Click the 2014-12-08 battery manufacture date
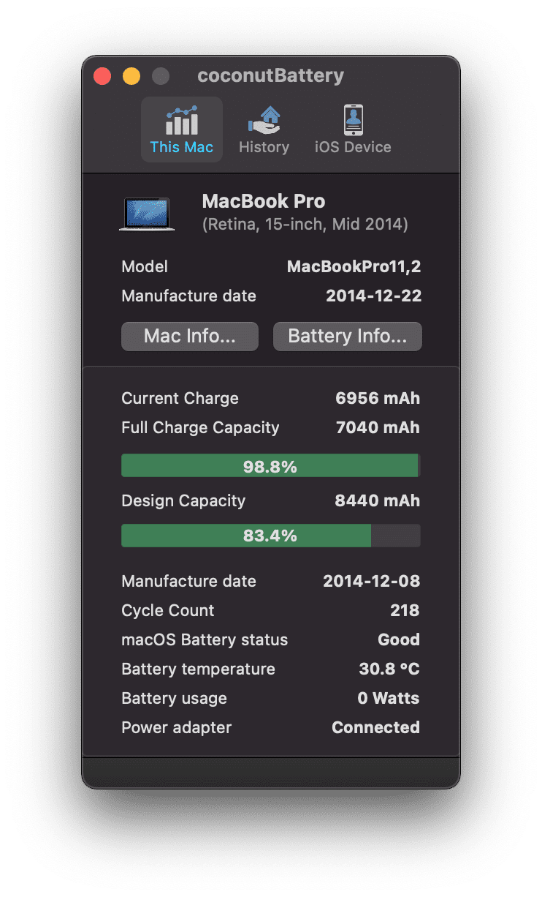The image size is (542, 897). pos(372,582)
